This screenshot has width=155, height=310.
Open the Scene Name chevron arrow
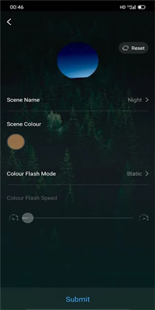pos(147,100)
